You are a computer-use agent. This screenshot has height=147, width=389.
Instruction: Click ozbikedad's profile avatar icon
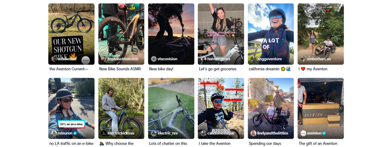(54, 59)
